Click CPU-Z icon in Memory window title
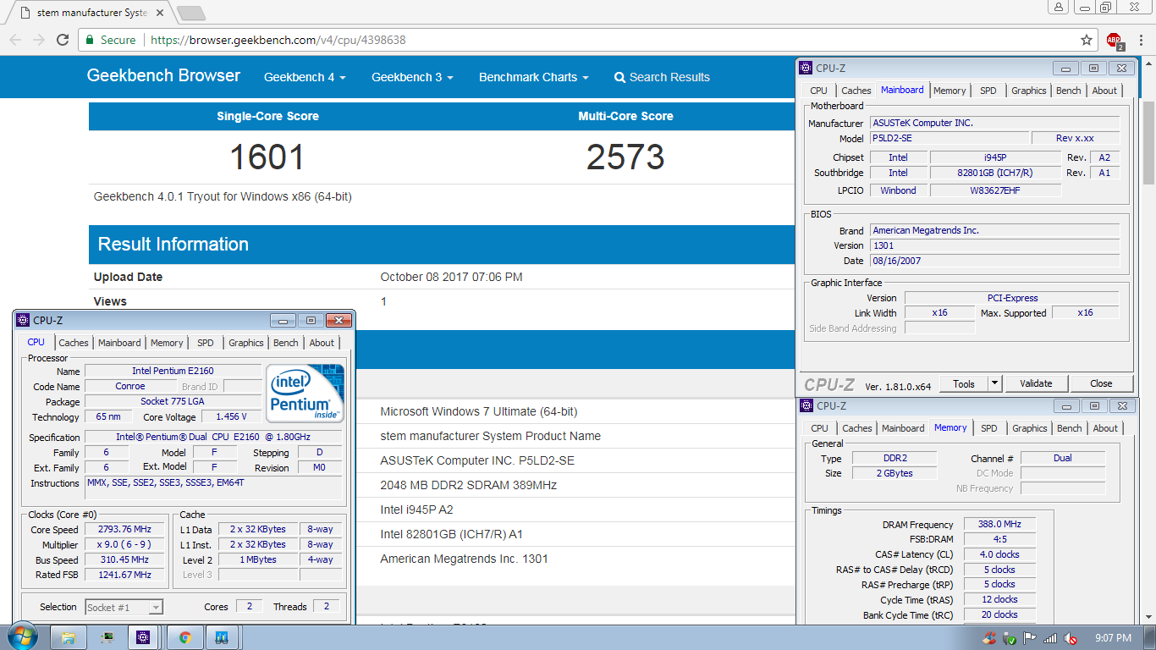 point(807,405)
